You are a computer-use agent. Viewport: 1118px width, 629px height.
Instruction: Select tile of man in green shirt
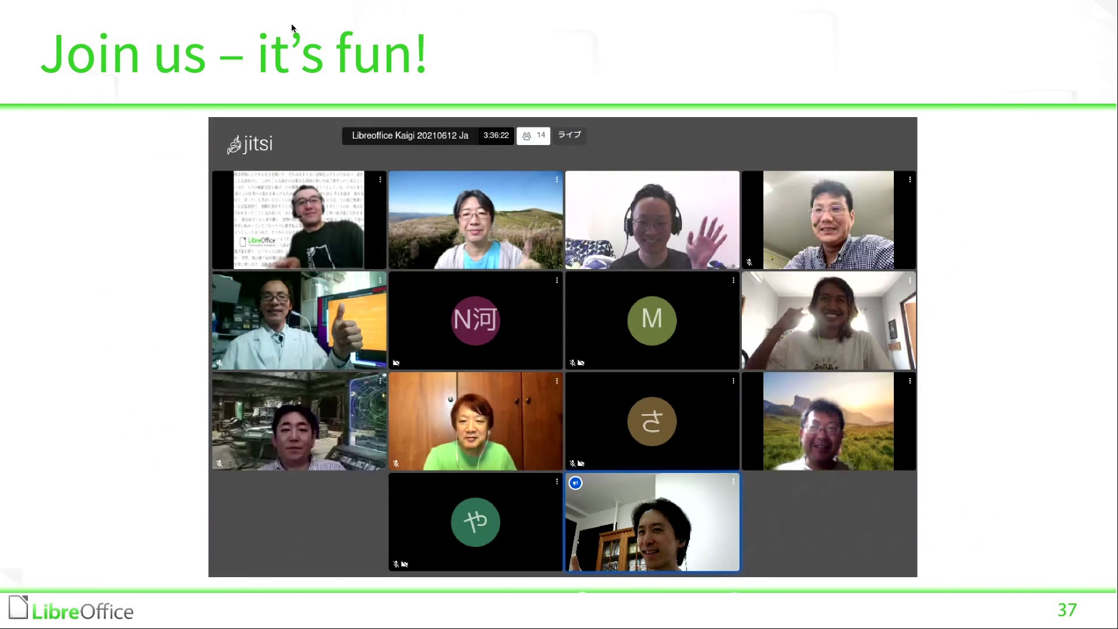click(476, 421)
